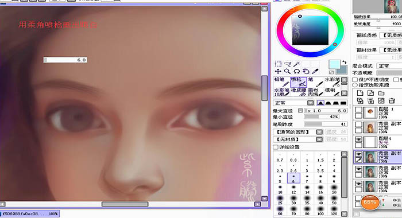Select the zoom magnifier tool

coord(287,72)
